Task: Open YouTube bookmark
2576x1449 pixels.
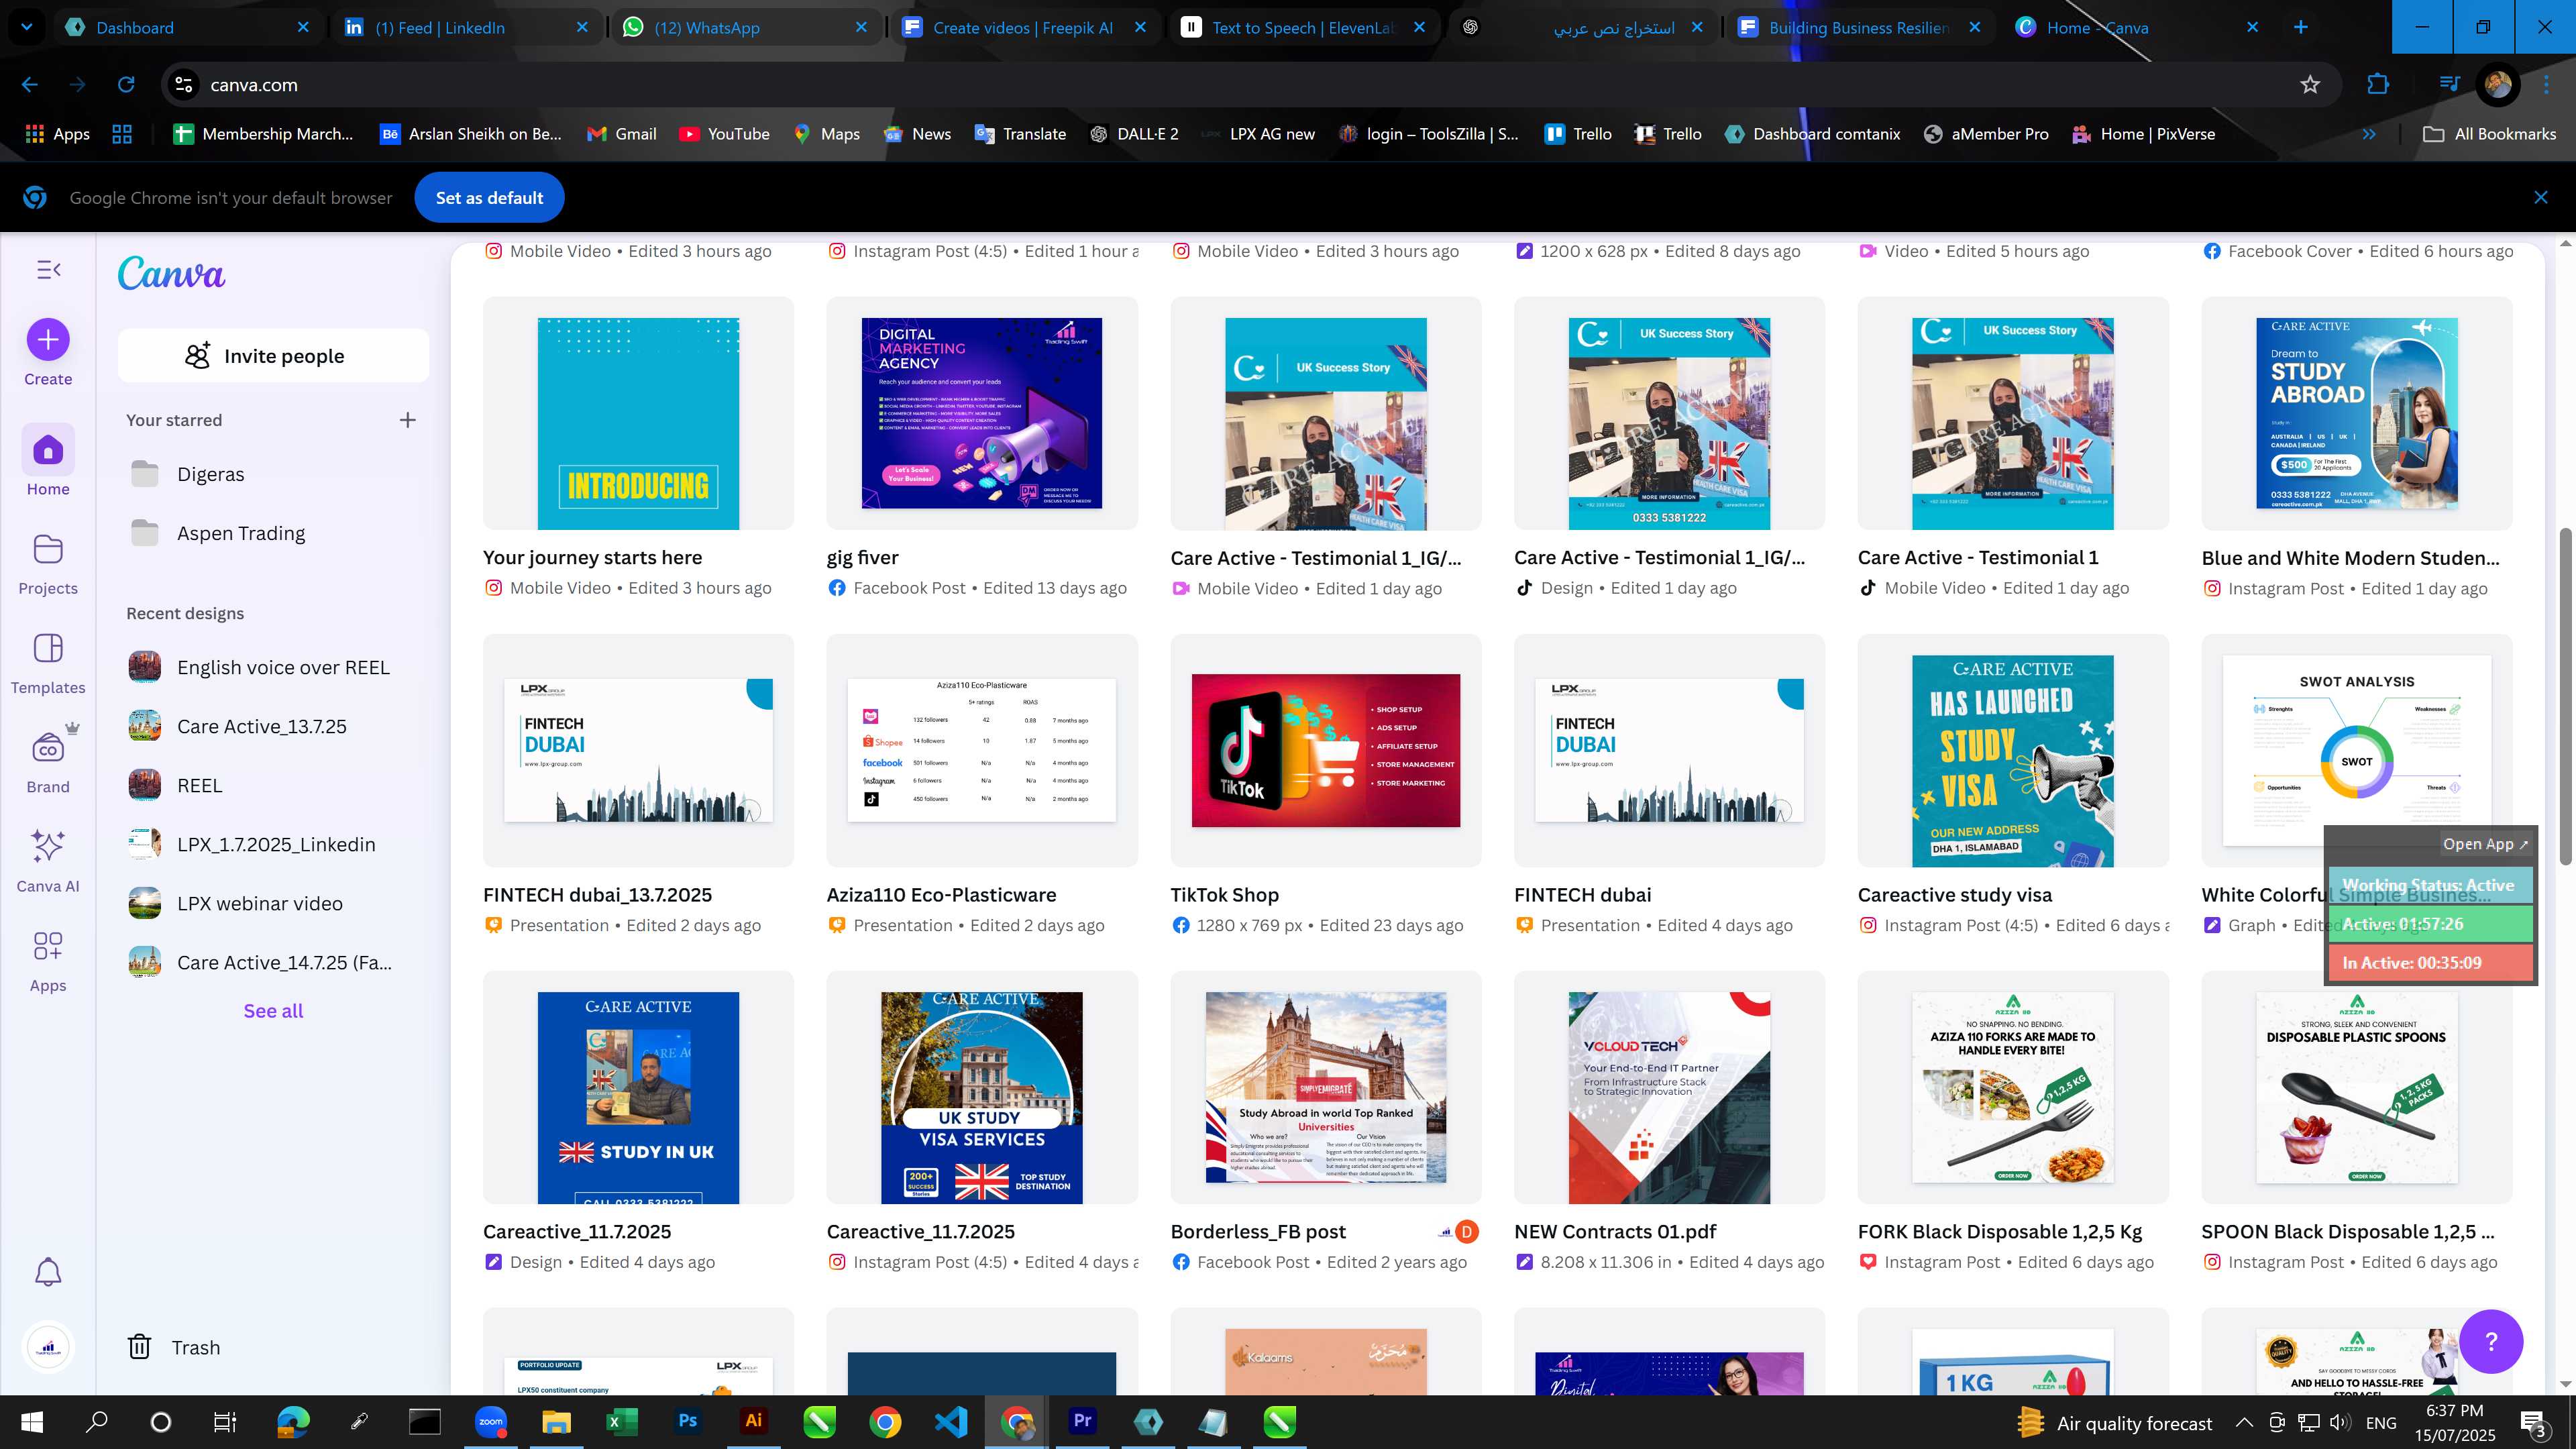Action: point(724,134)
